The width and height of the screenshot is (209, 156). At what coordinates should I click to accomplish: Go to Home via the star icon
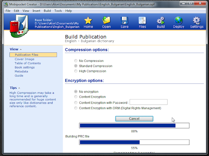(x=88, y=21)
